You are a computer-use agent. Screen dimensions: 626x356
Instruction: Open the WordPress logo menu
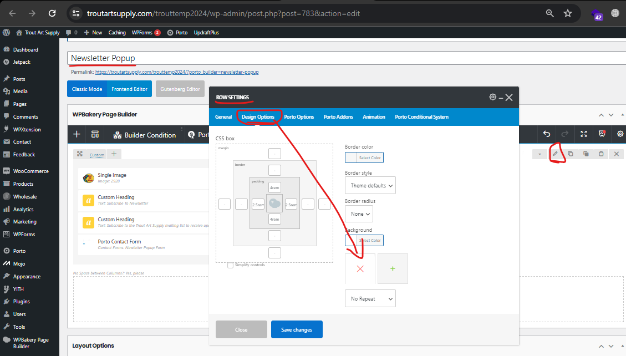pyautogui.click(x=7, y=33)
